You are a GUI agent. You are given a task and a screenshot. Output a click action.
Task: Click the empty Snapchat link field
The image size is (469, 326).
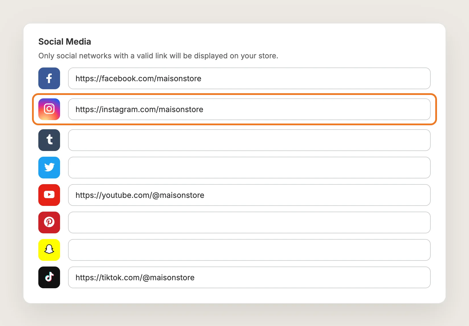pos(249,250)
